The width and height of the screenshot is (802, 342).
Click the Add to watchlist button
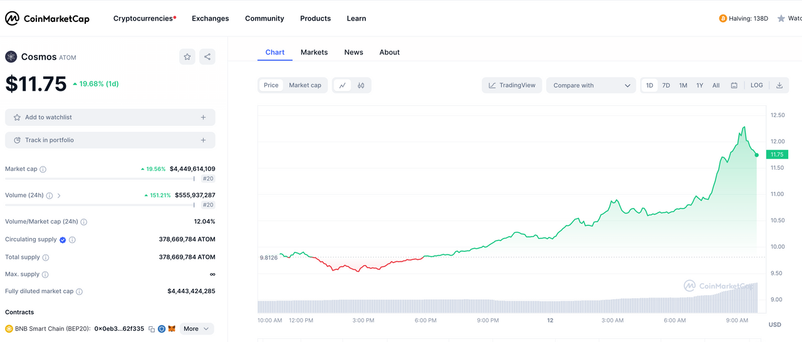(110, 117)
